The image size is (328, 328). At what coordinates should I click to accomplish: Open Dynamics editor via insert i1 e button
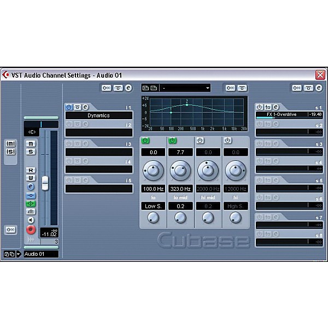[x=85, y=107]
